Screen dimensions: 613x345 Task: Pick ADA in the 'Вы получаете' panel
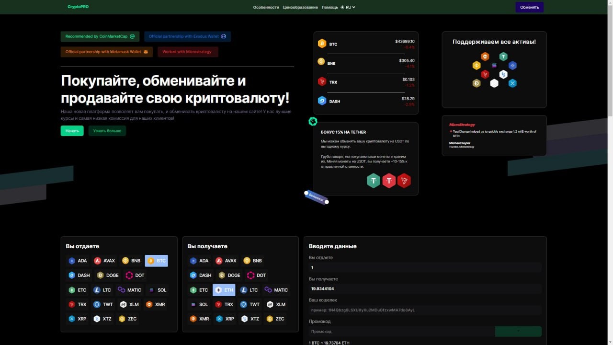coord(200,261)
